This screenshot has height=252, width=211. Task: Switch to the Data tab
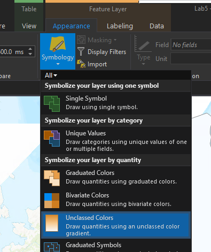(x=157, y=26)
